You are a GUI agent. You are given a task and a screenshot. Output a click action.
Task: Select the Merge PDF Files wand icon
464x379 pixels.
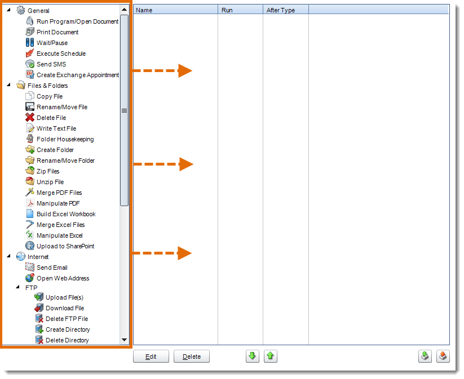tap(30, 193)
